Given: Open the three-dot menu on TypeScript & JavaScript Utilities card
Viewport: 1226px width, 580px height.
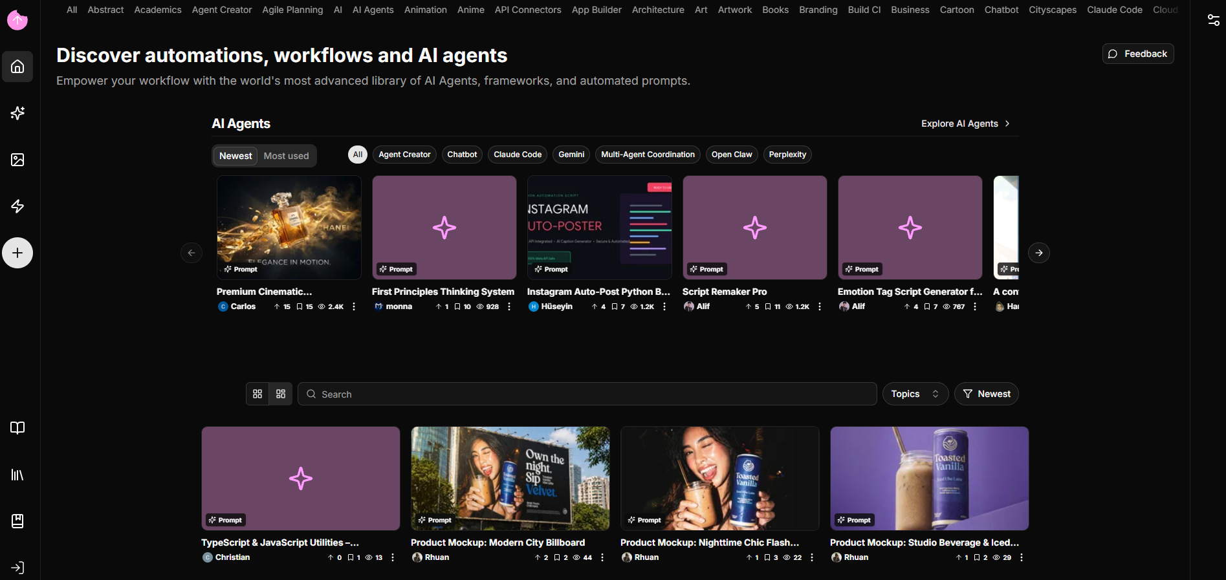Looking at the screenshot, I should click(x=393, y=557).
